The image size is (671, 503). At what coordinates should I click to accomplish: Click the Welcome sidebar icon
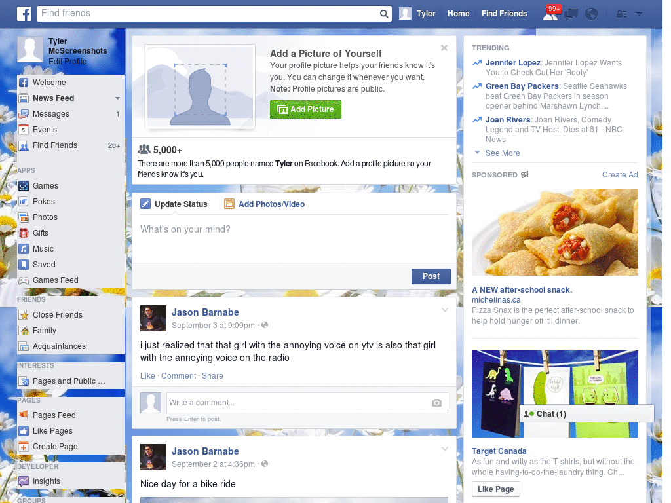click(24, 83)
